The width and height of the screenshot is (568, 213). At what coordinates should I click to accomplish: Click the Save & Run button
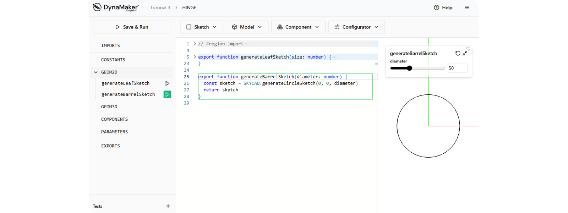[x=131, y=27]
